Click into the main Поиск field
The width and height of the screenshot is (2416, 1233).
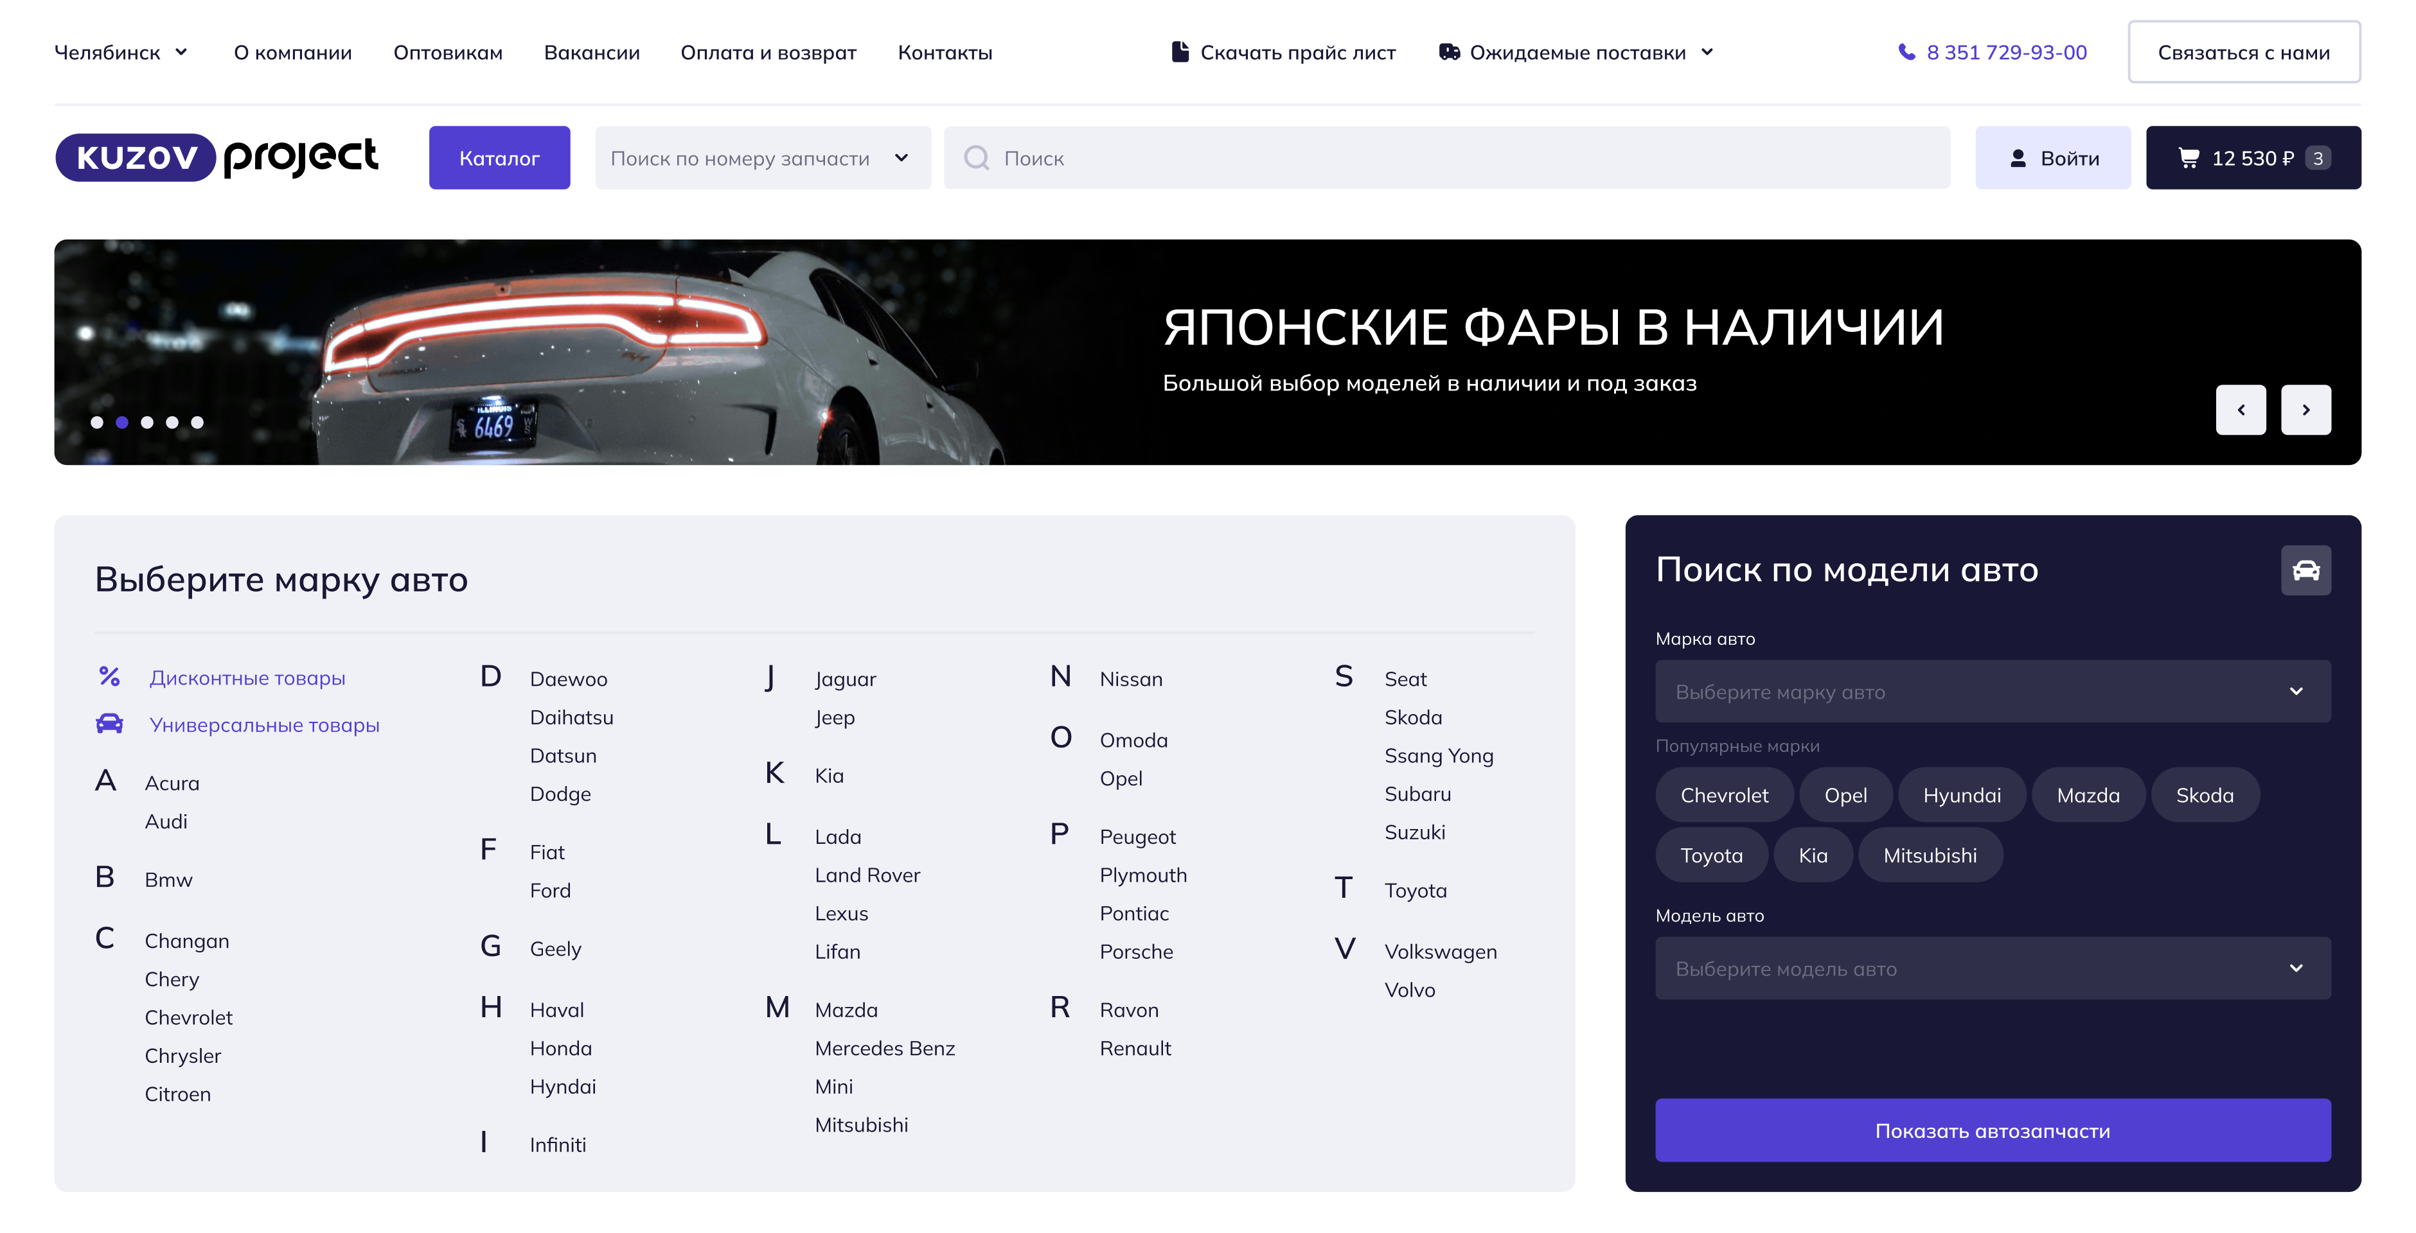(1446, 157)
